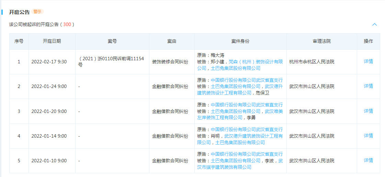Click the 操作 column header
This screenshot has height=177, width=385.
click(x=368, y=41)
